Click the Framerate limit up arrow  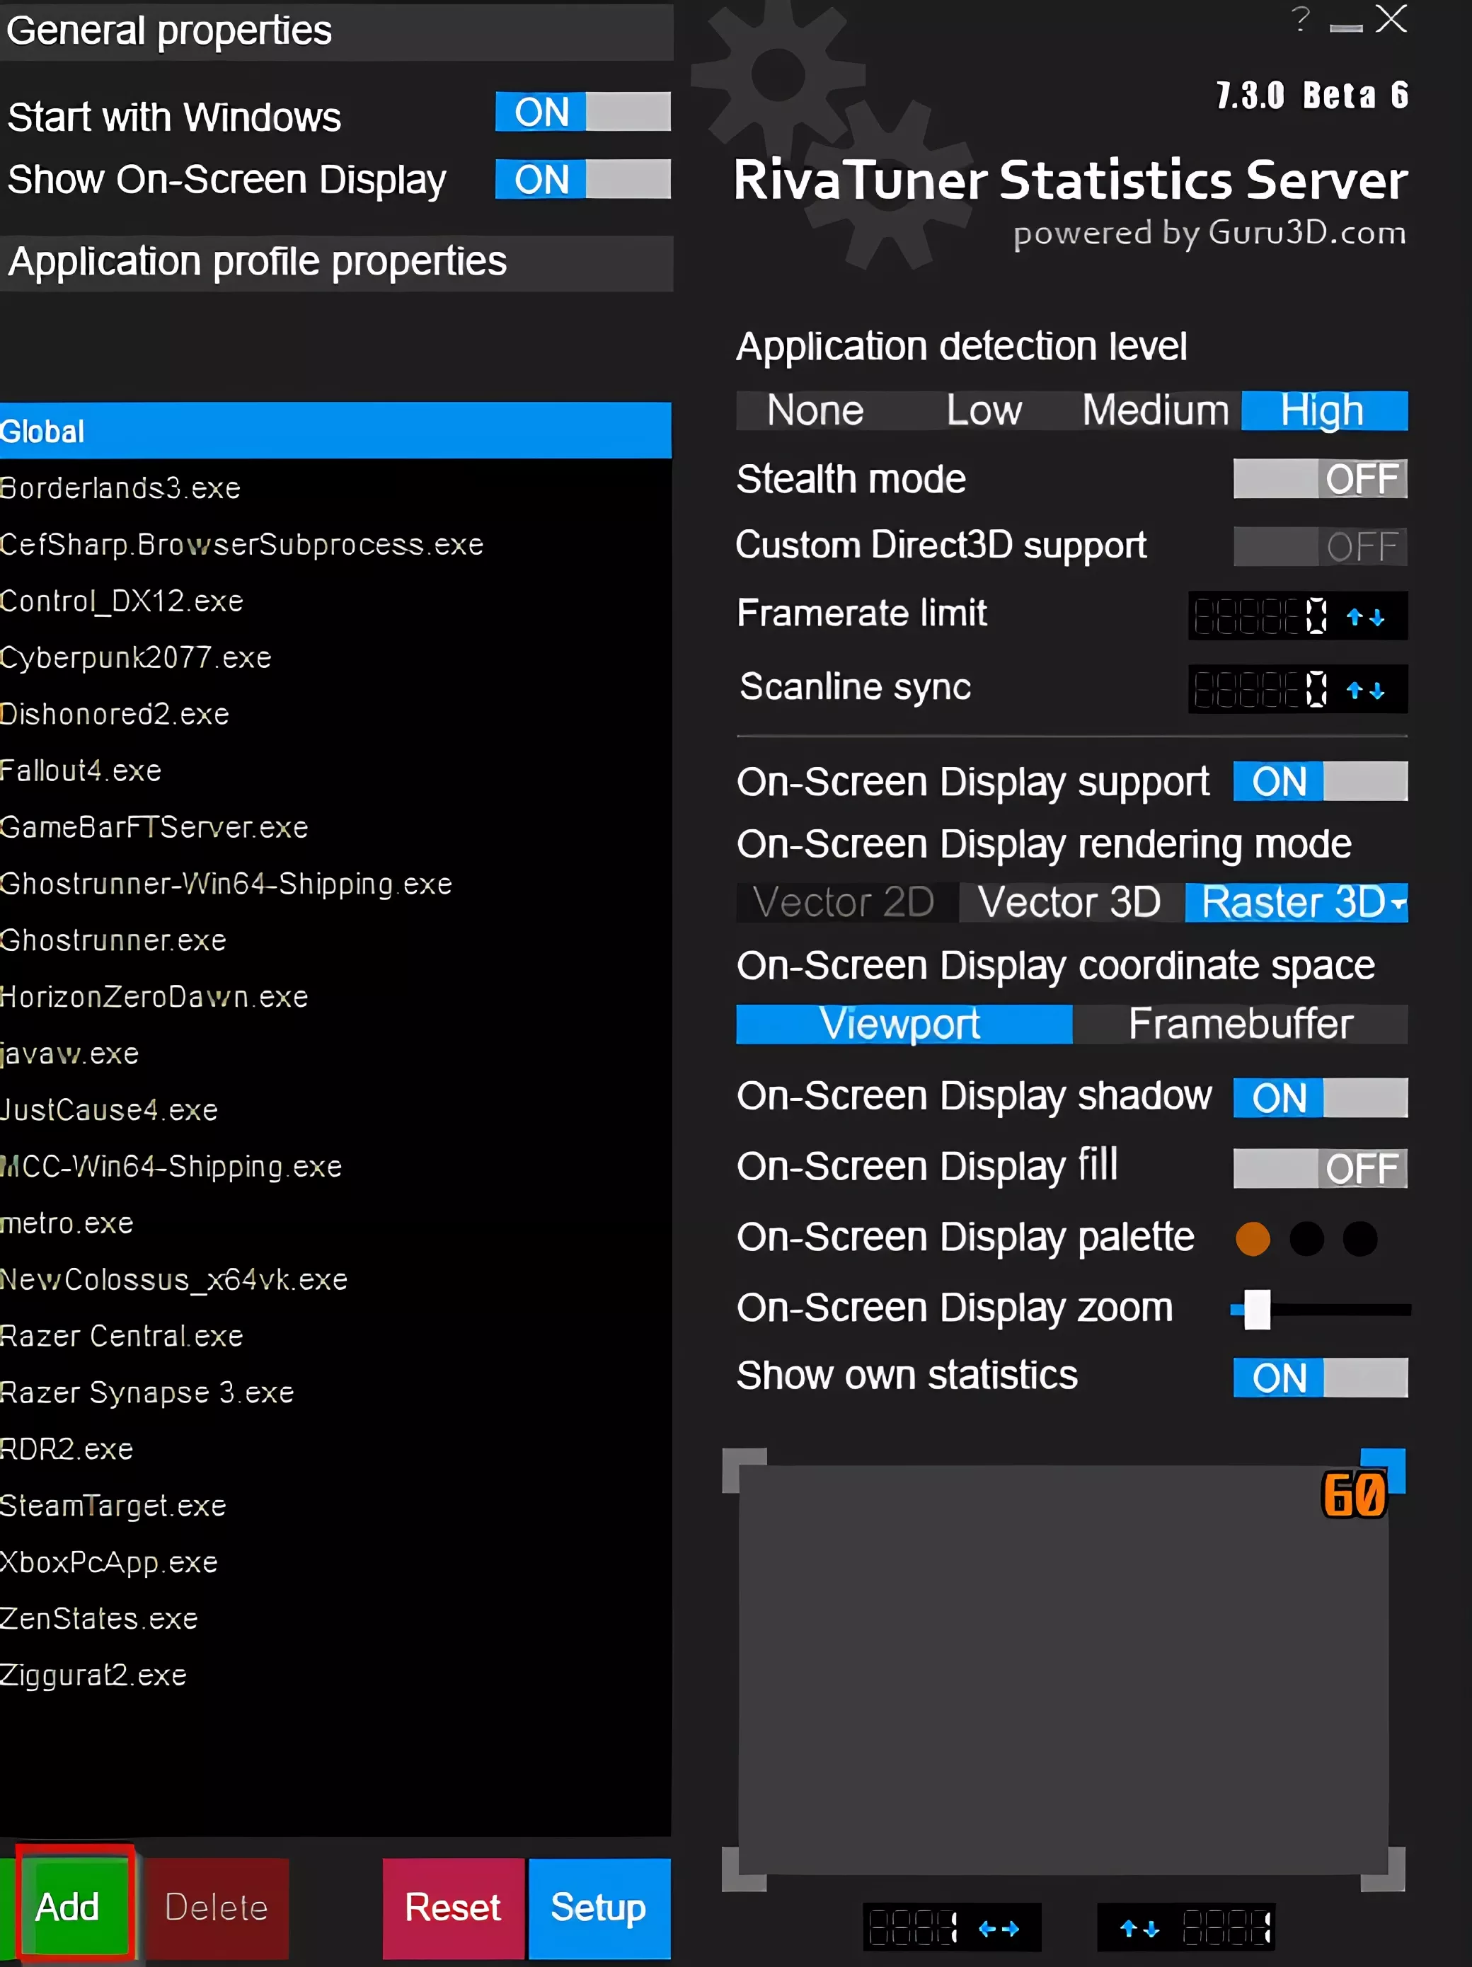click(x=1355, y=617)
